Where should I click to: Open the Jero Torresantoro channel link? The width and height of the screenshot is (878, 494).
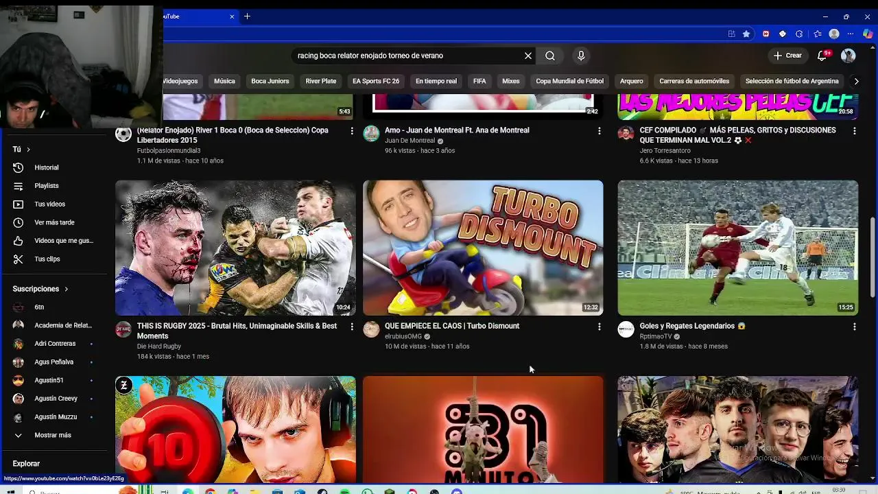[x=665, y=151]
